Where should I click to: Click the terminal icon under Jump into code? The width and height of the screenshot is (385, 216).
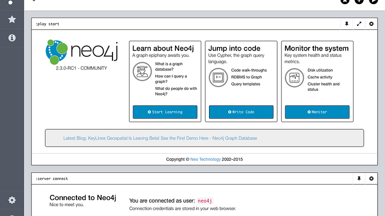click(x=218, y=77)
